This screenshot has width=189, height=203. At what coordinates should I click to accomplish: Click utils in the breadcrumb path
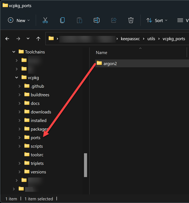[x=151, y=39]
